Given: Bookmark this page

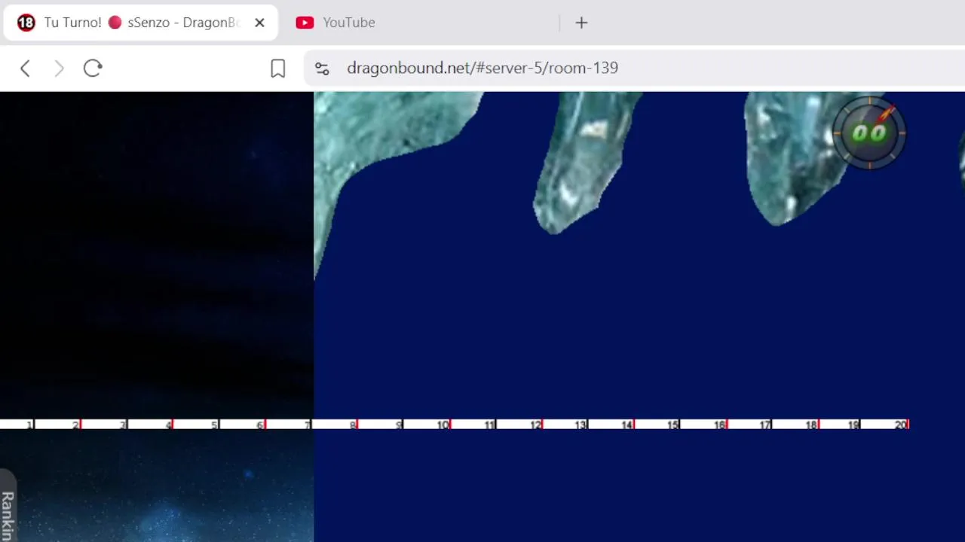Looking at the screenshot, I should 277,69.
